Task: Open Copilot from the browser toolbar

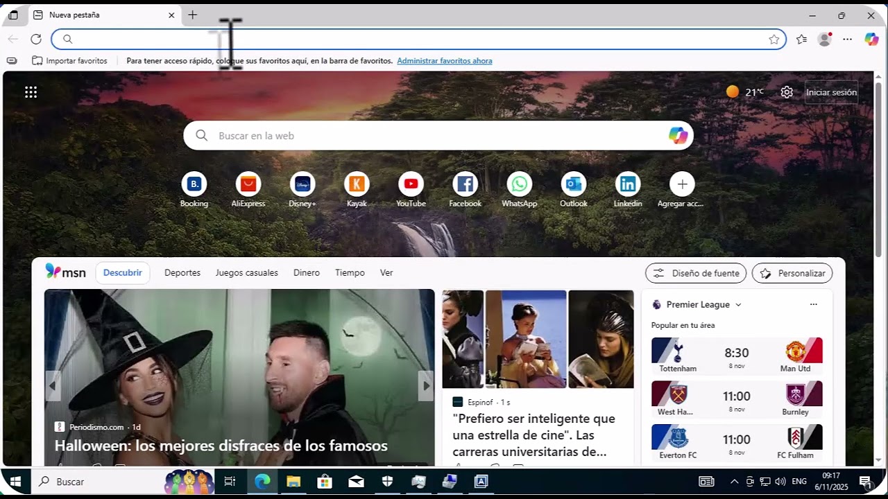Action: 871,40
